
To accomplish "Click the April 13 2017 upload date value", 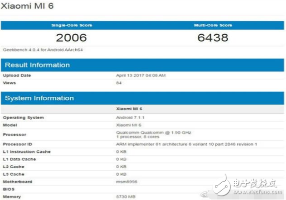I will click(x=141, y=75).
